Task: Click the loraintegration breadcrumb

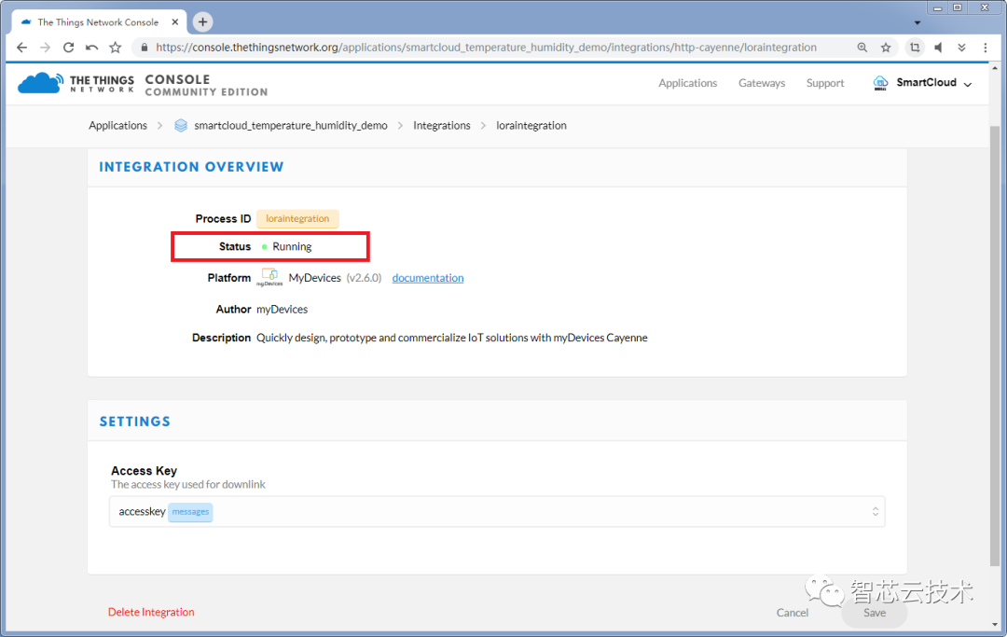Action: (x=531, y=125)
